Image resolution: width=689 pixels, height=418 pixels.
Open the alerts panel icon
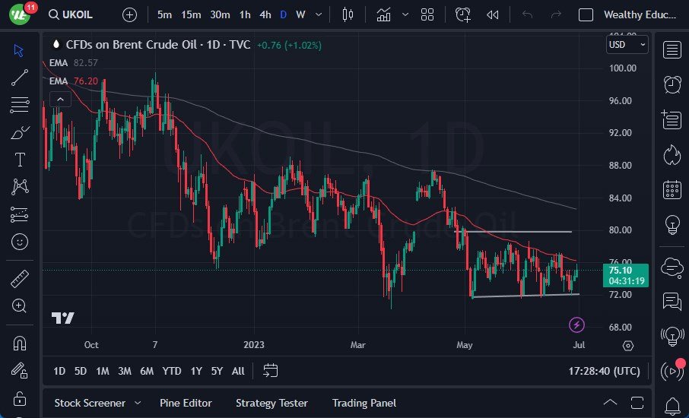672,84
